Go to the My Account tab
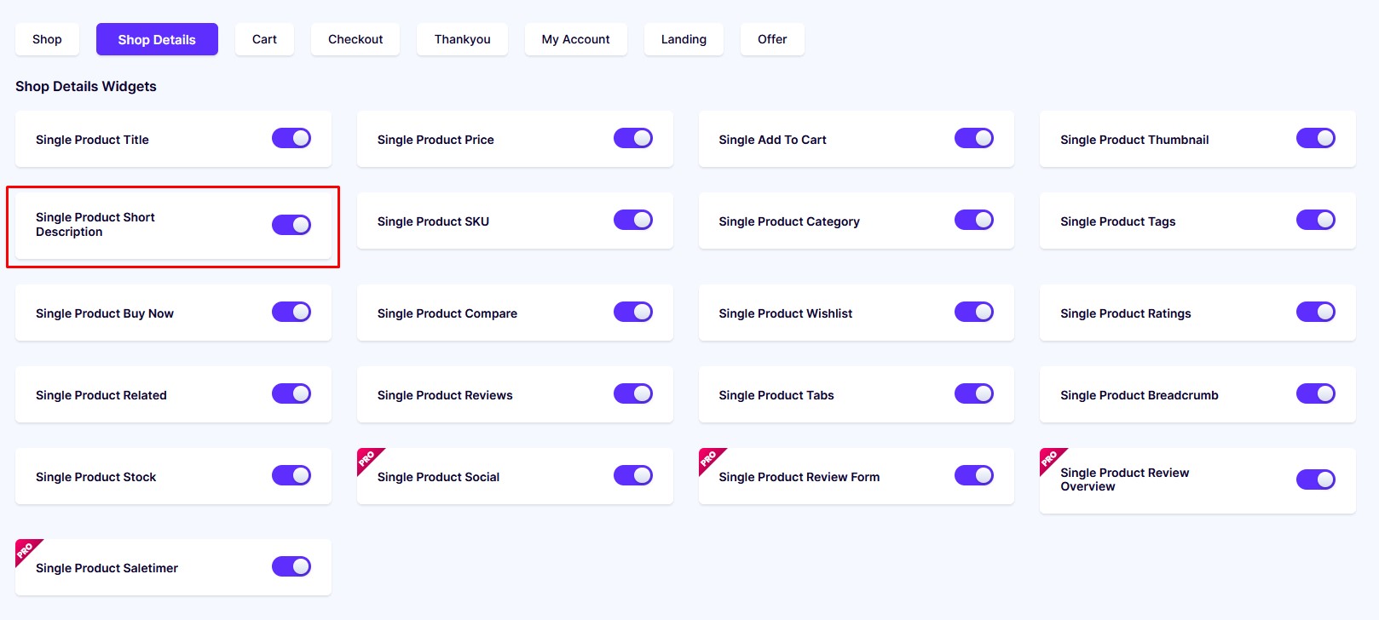 576,39
